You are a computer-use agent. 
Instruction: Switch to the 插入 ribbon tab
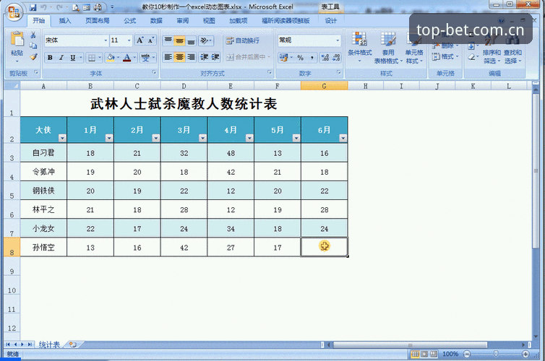pyautogui.click(x=64, y=21)
